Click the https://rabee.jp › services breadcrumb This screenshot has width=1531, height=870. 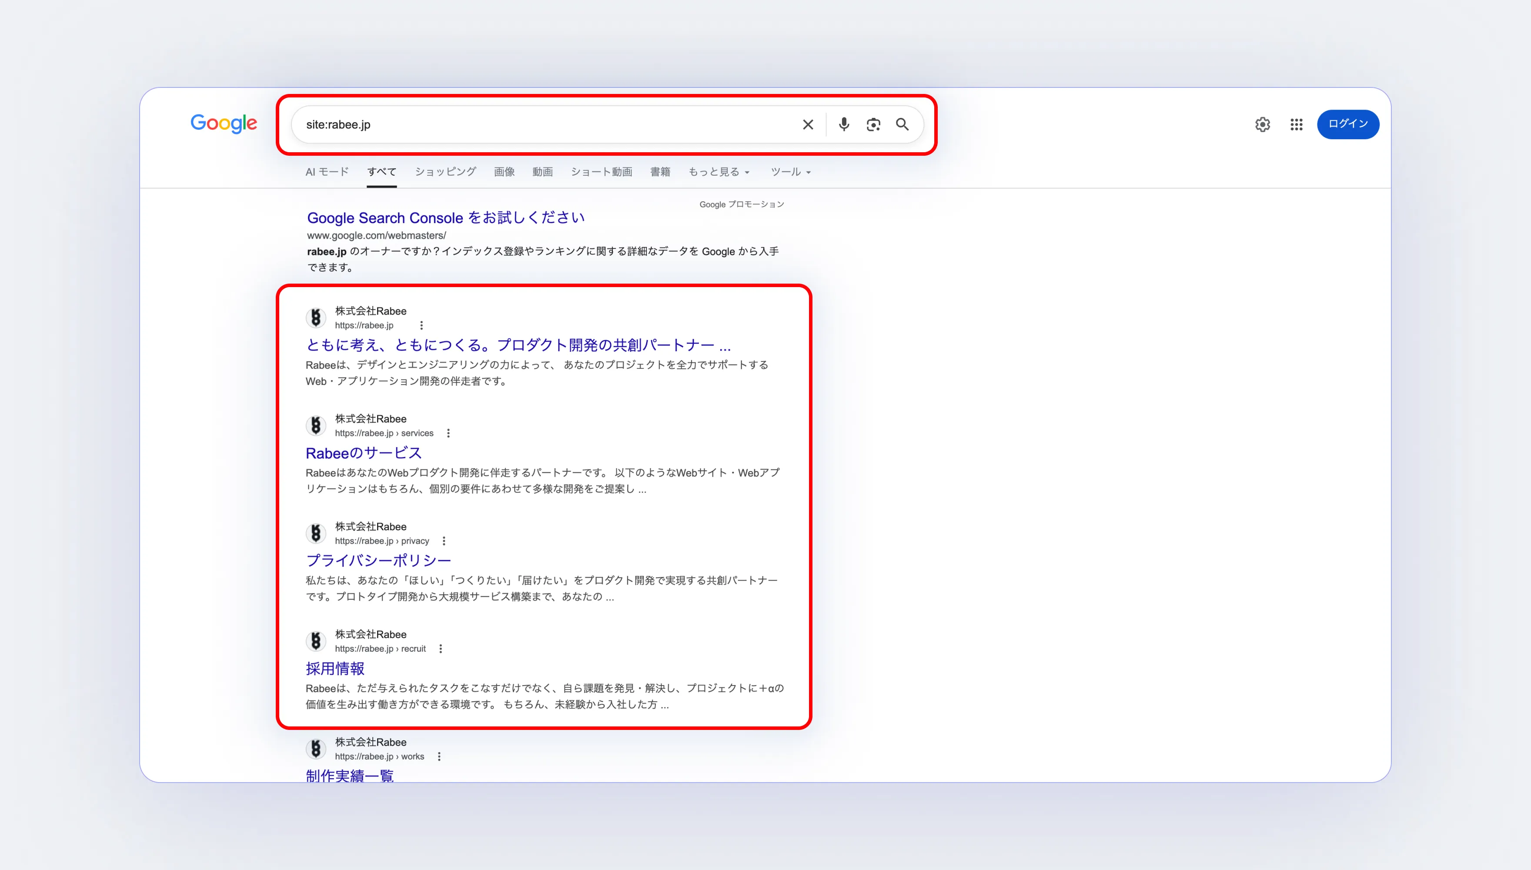pyautogui.click(x=384, y=433)
